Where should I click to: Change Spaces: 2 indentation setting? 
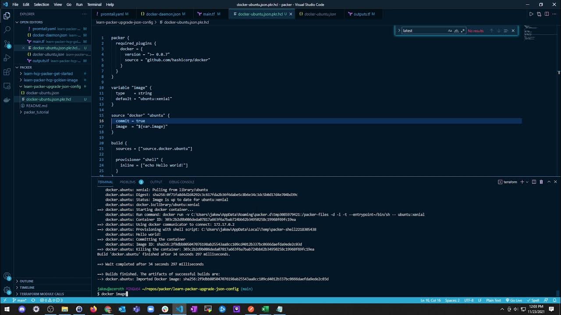tap(452, 300)
